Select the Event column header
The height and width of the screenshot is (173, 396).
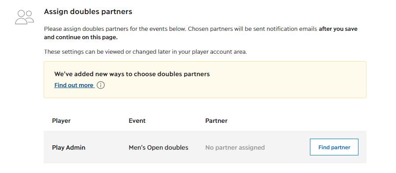(137, 121)
